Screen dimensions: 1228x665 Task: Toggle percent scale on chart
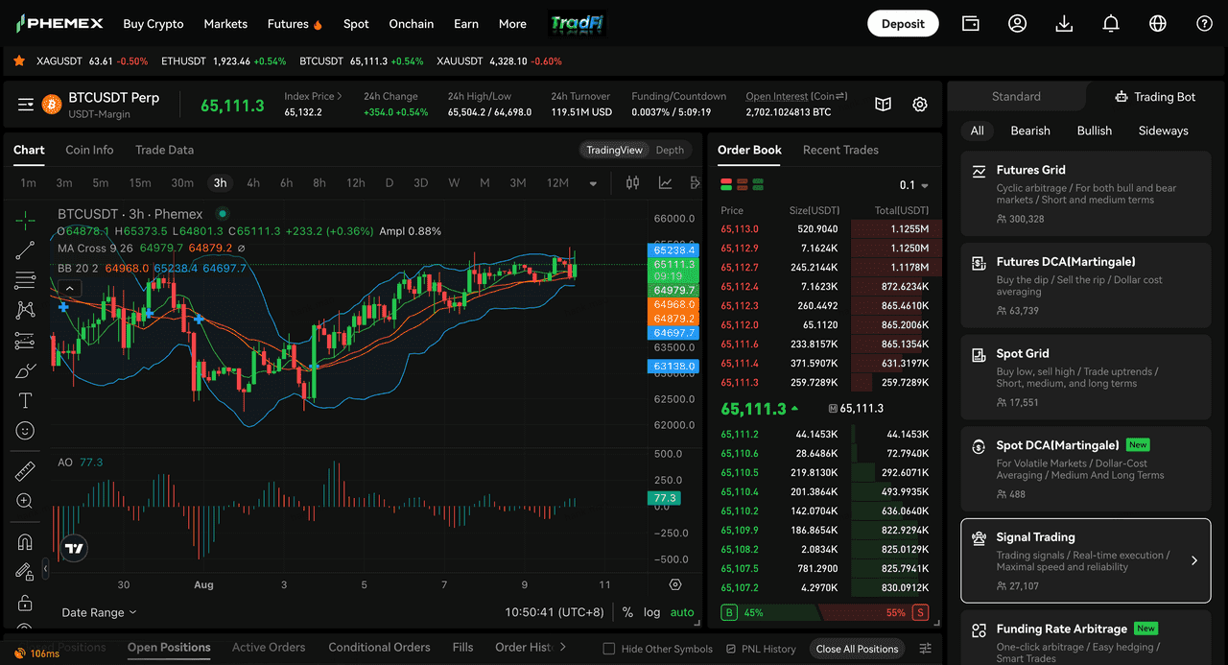627,612
